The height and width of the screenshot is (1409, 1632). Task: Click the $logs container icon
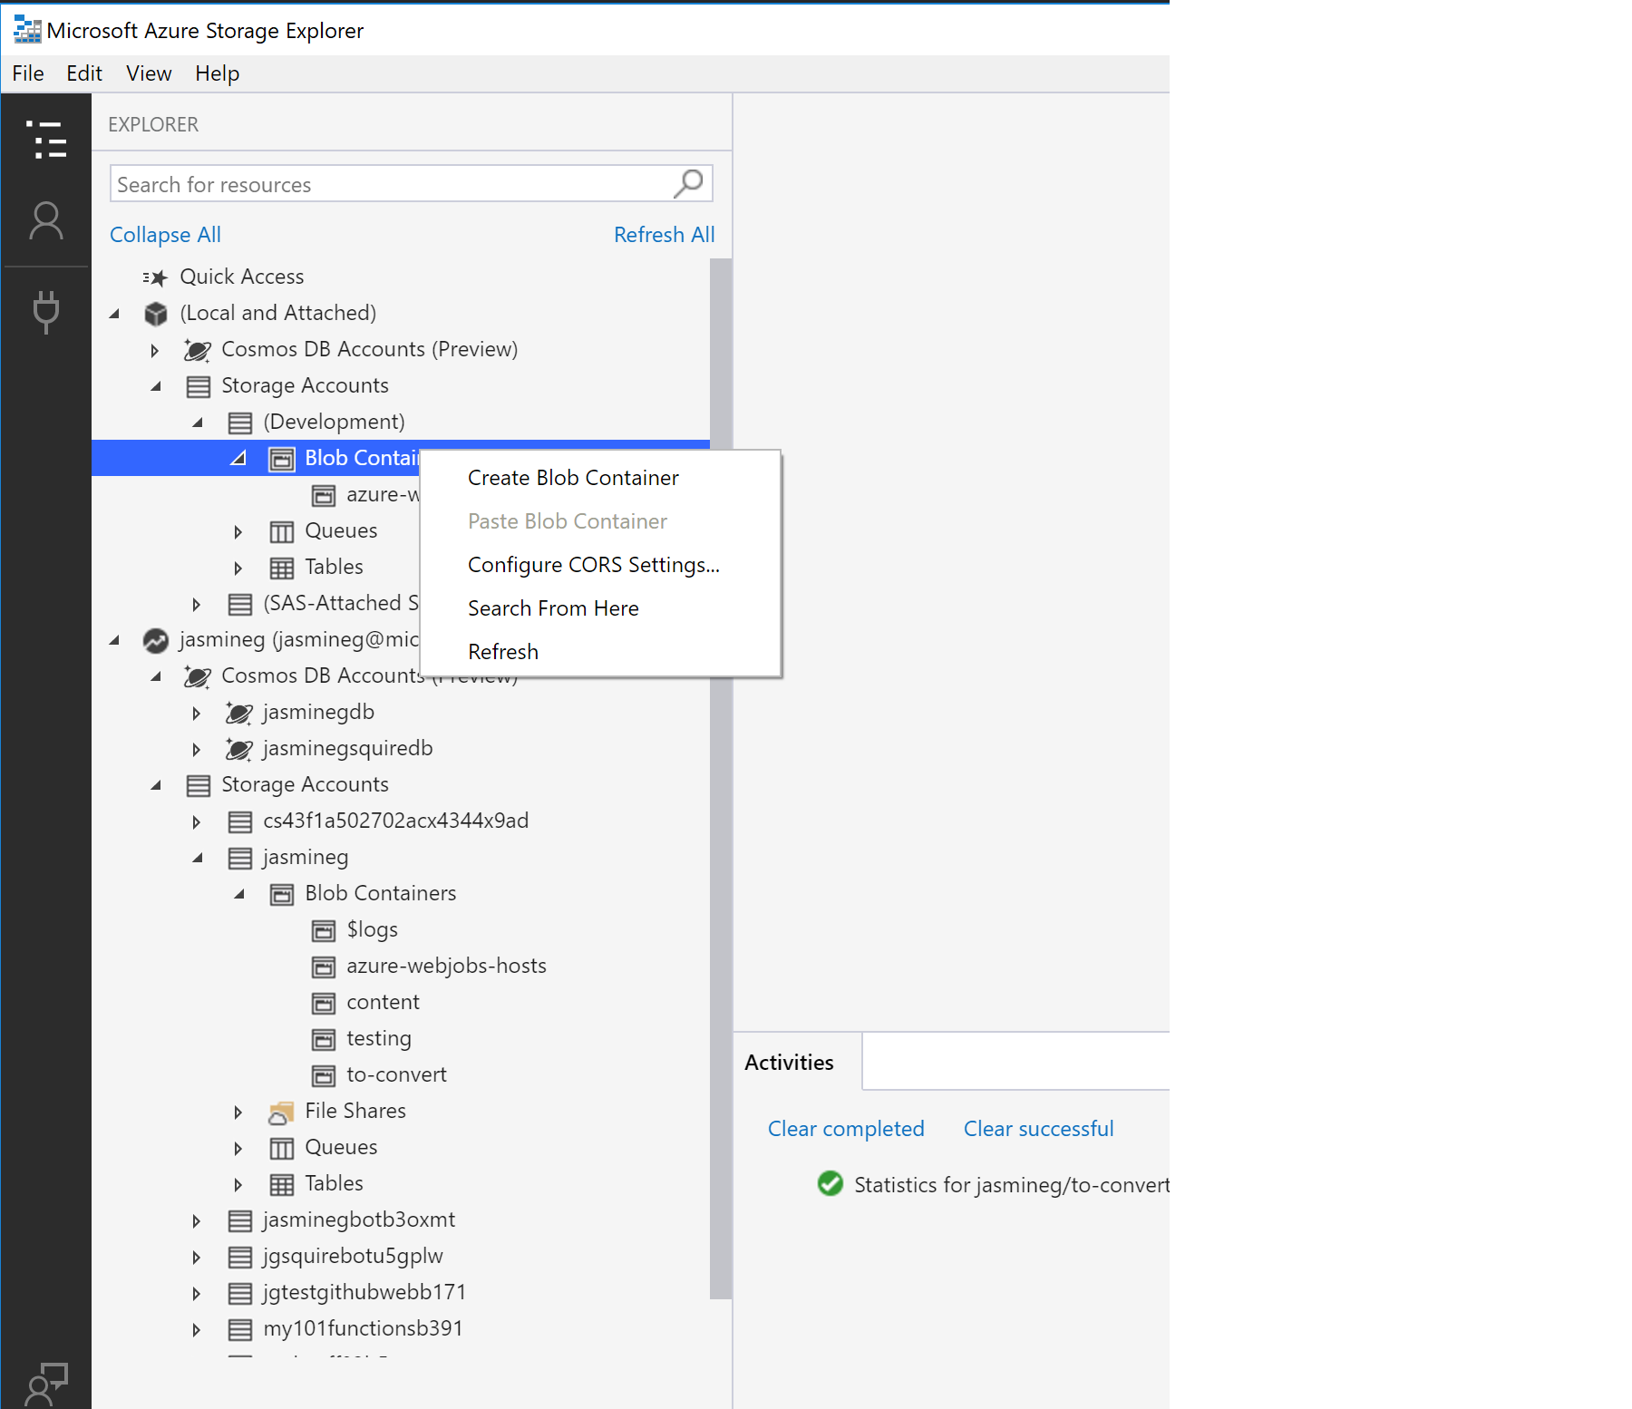pyautogui.click(x=324, y=930)
